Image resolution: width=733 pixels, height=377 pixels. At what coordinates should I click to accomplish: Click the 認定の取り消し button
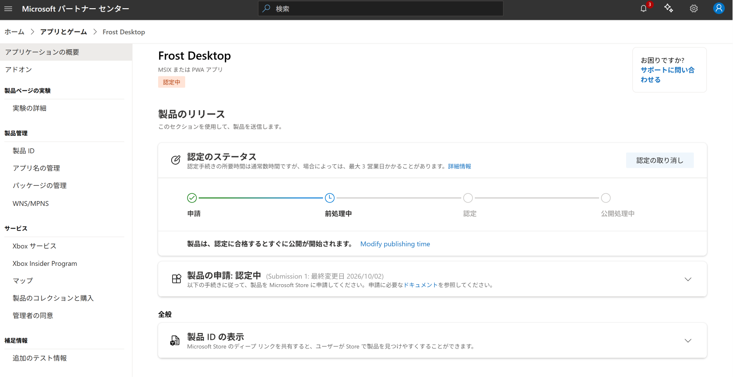[660, 160]
